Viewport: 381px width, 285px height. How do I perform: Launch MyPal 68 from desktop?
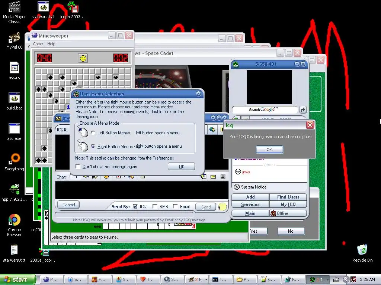pyautogui.click(x=15, y=41)
